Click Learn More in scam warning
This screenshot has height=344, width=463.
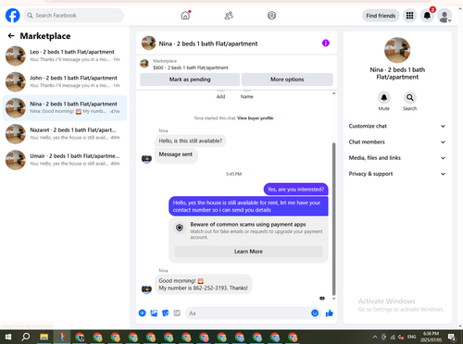[x=248, y=252]
